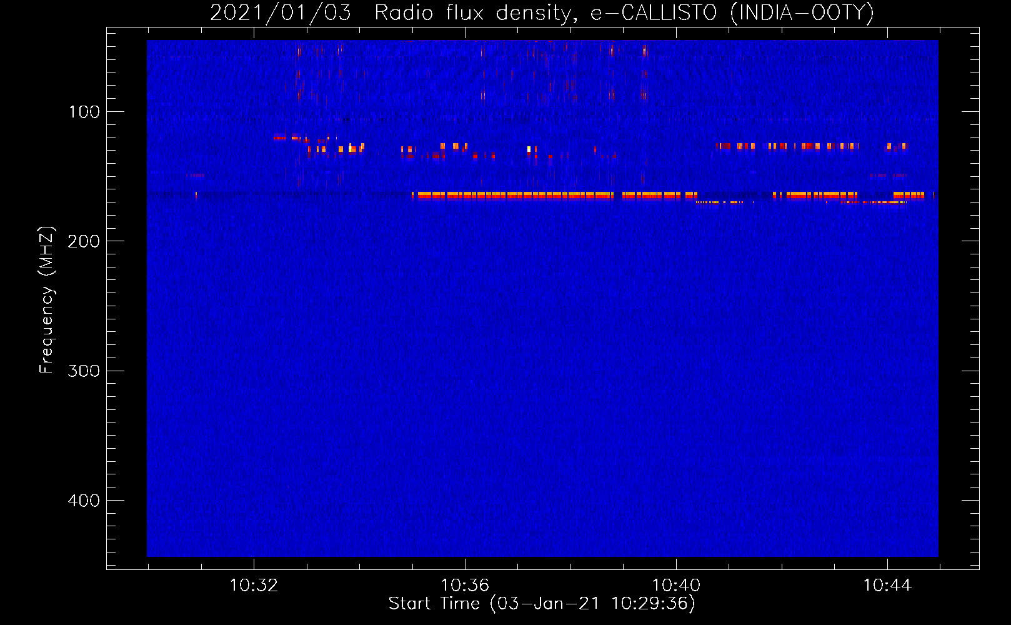Click the plot title '2021/01/03 Radio flux density, e-CALLISTO (INDIA-OOTY)'
Image resolution: width=1011 pixels, height=625 pixels.
coord(542,12)
